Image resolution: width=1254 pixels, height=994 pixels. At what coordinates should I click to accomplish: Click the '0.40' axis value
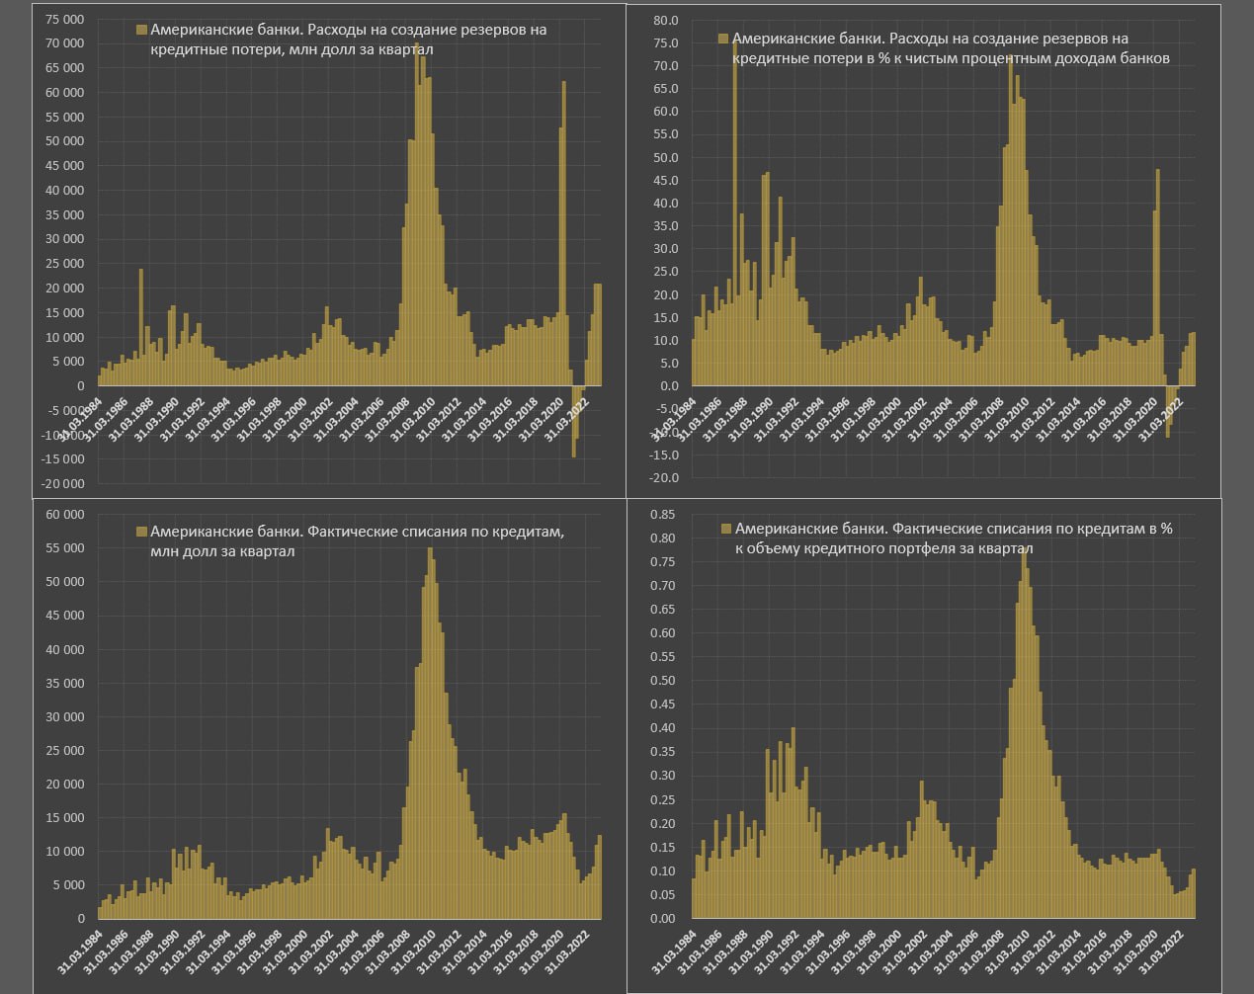point(662,728)
